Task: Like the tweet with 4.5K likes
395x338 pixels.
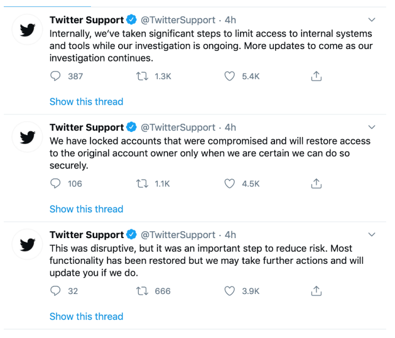Action: click(x=229, y=183)
